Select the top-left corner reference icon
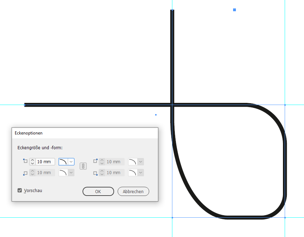Image resolution: width=304 pixels, height=237 pixels. (x=25, y=161)
